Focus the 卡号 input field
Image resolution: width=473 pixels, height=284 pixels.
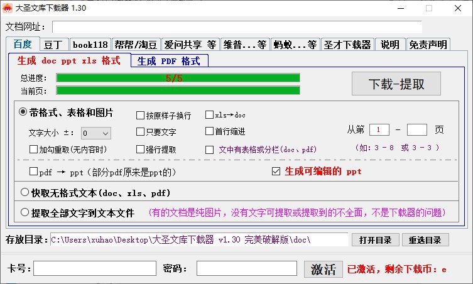(x=95, y=268)
